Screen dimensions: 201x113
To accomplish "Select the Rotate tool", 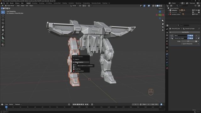I will pos(3,23).
